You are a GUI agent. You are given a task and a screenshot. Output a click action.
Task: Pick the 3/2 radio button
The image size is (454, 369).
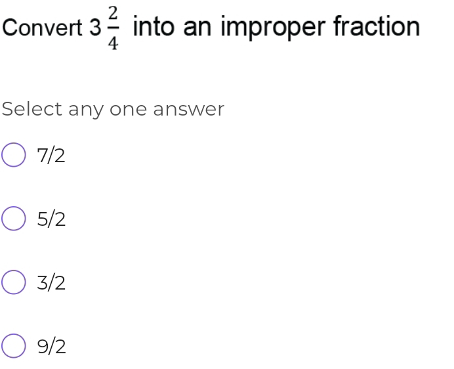coord(13,283)
